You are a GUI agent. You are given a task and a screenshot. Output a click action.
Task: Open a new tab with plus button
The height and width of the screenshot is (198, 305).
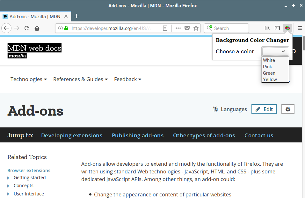tap(76, 16)
